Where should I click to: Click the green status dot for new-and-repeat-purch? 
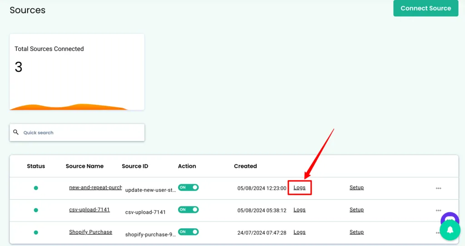tap(36, 188)
